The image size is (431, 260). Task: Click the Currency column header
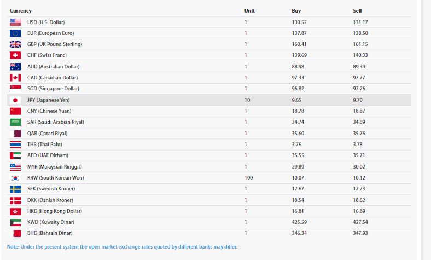pyautogui.click(x=21, y=11)
